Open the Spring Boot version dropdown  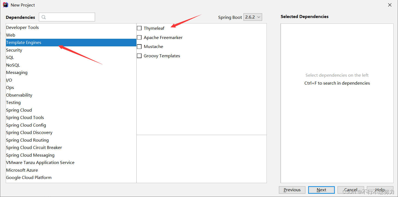[x=253, y=17]
